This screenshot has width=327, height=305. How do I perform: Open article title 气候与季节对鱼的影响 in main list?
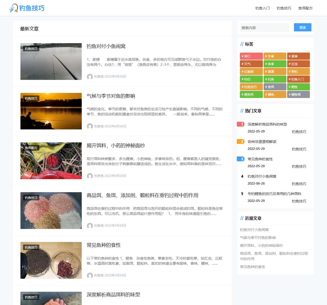(x=111, y=96)
